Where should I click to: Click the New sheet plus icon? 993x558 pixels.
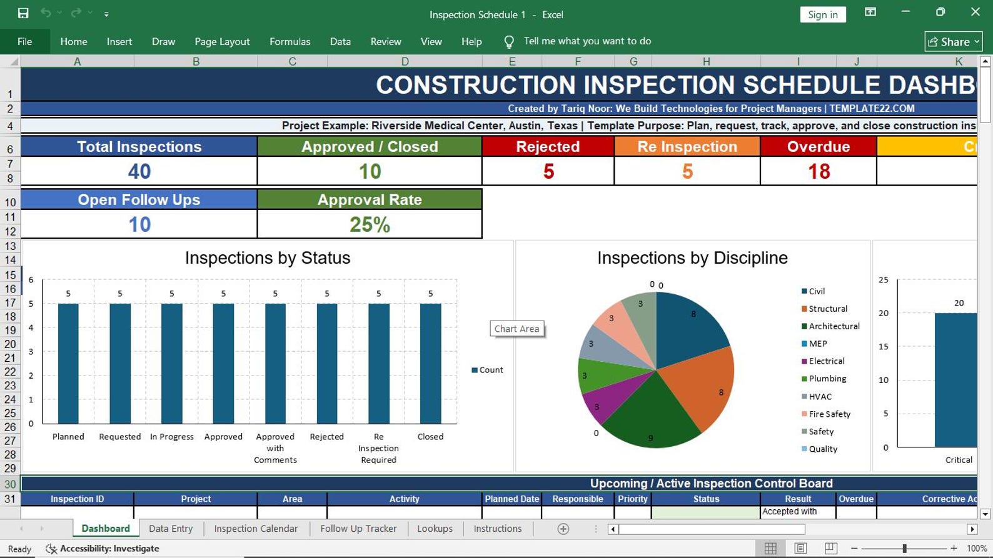[x=563, y=529]
